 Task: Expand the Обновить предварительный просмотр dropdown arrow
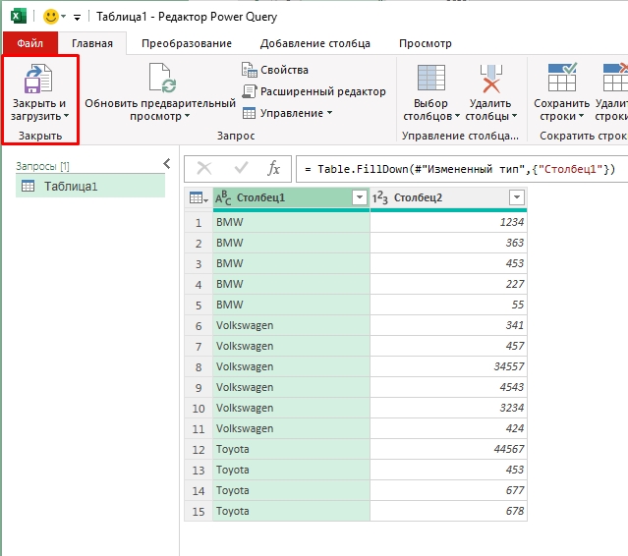[x=187, y=117]
